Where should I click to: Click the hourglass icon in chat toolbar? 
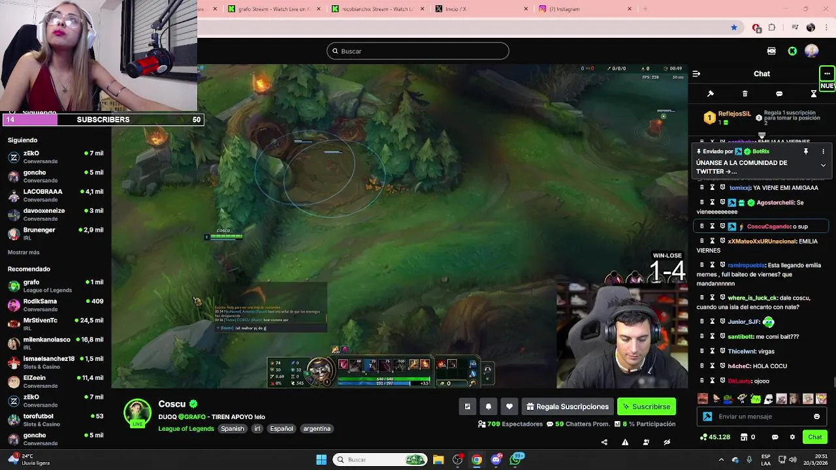tap(814, 93)
